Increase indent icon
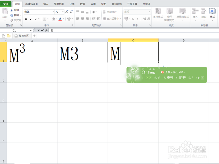Viewport: 219px width, 164px height. (x=98, y=19)
